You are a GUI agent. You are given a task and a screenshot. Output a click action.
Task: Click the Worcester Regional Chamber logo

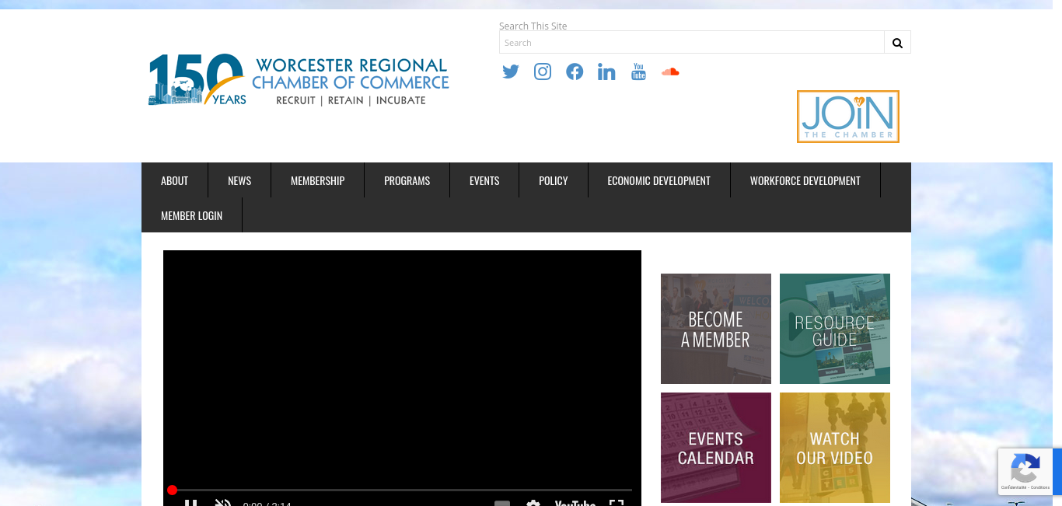(x=299, y=79)
